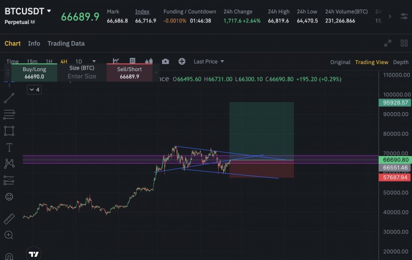This screenshot has width=412, height=260.
Task: Click the underlined Index label
Action: point(142,11)
